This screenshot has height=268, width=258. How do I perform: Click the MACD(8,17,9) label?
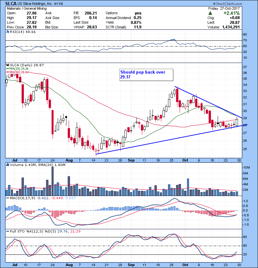click(x=23, y=198)
